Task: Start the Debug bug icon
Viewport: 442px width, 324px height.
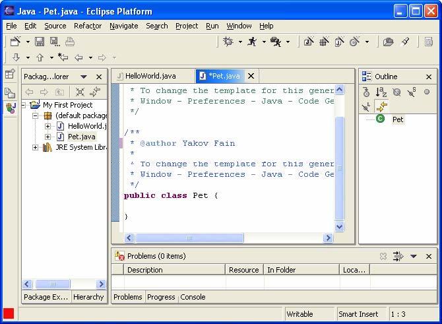Action: point(228,42)
